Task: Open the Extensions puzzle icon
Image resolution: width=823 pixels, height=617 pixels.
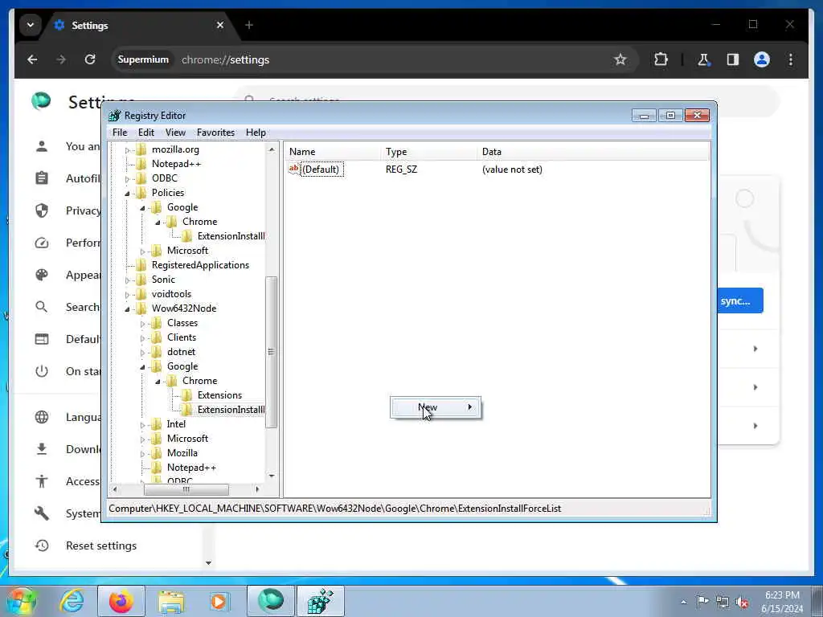Action: 661,59
